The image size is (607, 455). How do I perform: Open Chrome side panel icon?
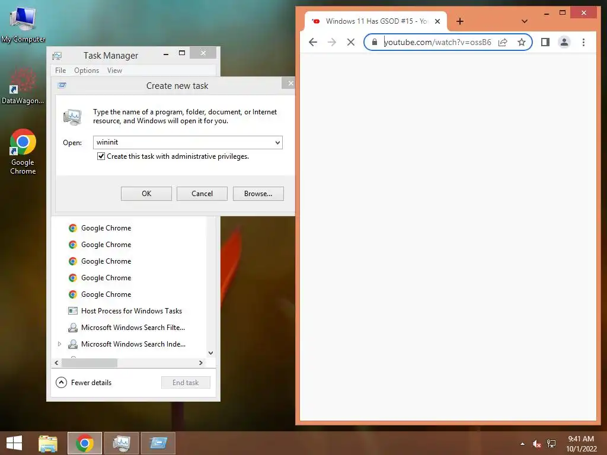(545, 42)
